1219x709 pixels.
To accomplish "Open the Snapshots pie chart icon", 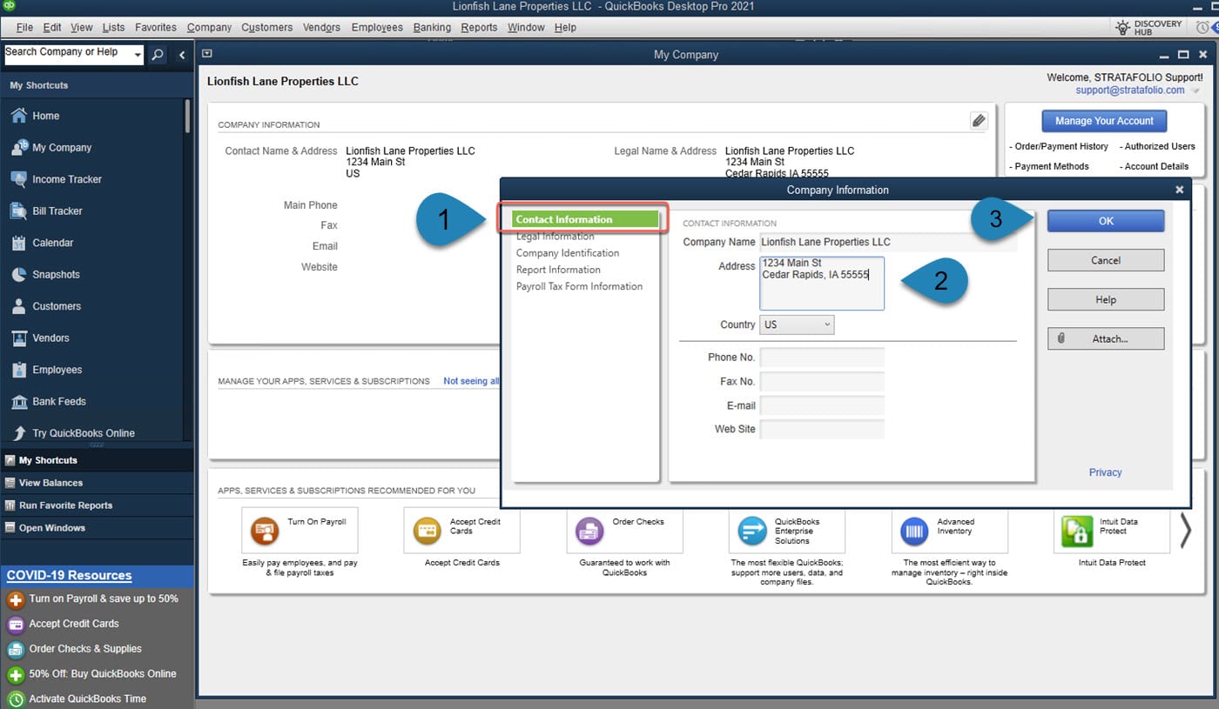I will (x=18, y=275).
